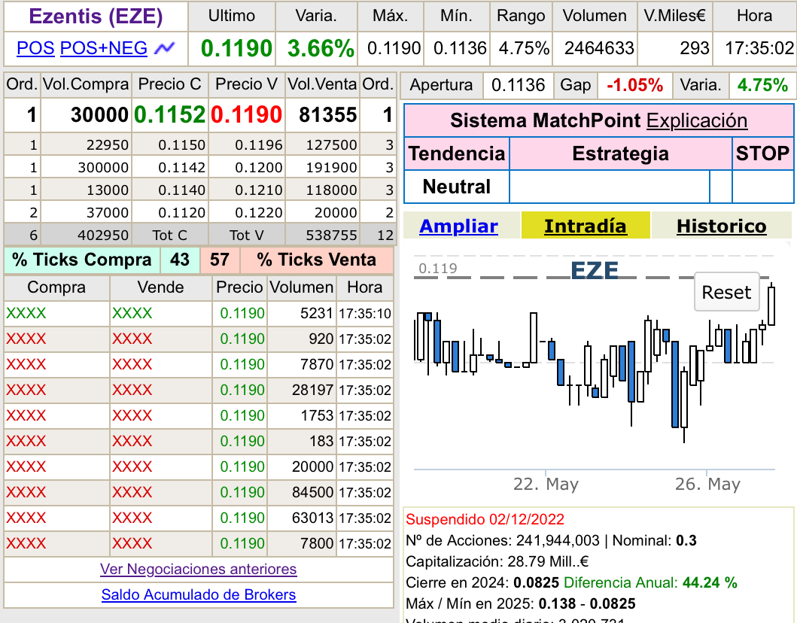Select the last price 0.1190 value
The height and width of the screenshot is (623, 797).
coord(236,49)
